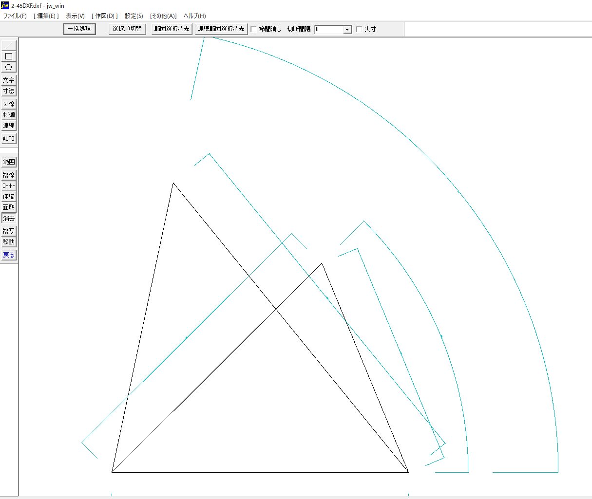Select the 連線 continuous line tool
This screenshot has width=592, height=499.
[x=9, y=126]
